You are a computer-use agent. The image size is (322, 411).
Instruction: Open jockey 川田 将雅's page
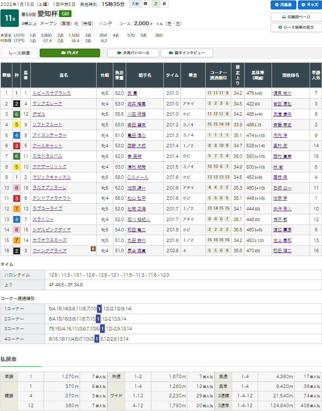pyautogui.click(x=136, y=114)
